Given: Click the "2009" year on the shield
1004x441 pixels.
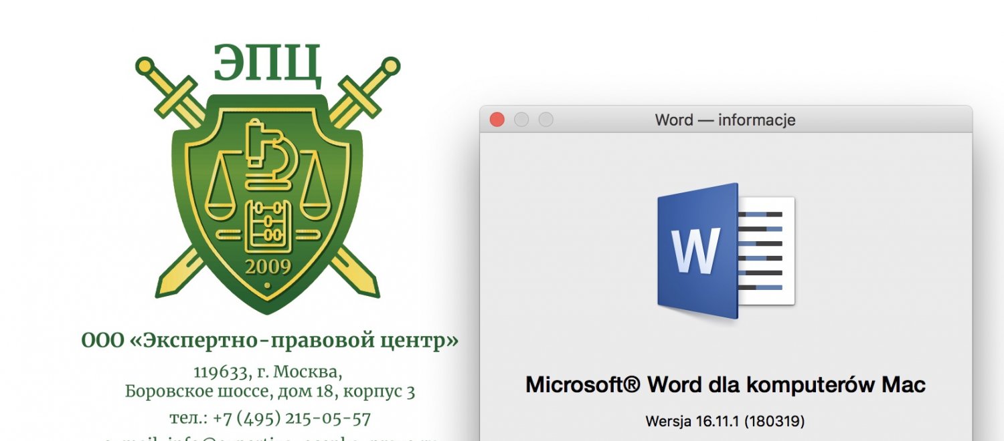Looking at the screenshot, I should click(268, 267).
